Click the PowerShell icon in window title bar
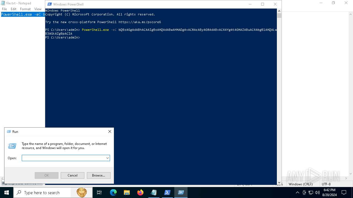 point(49,4)
